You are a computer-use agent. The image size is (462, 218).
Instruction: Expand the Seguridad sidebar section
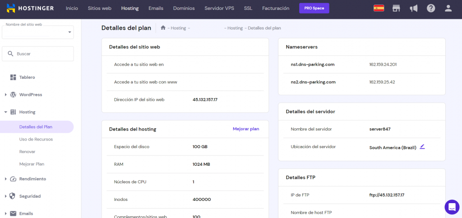[x=30, y=196]
